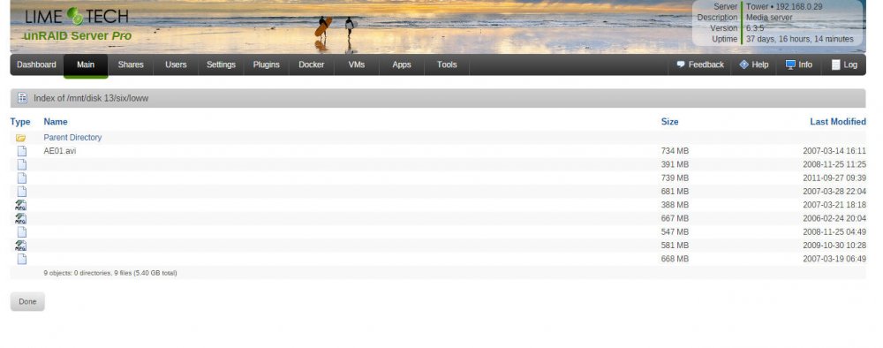The height and width of the screenshot is (348, 883).
Task: Open the Apps tab
Action: tap(402, 64)
